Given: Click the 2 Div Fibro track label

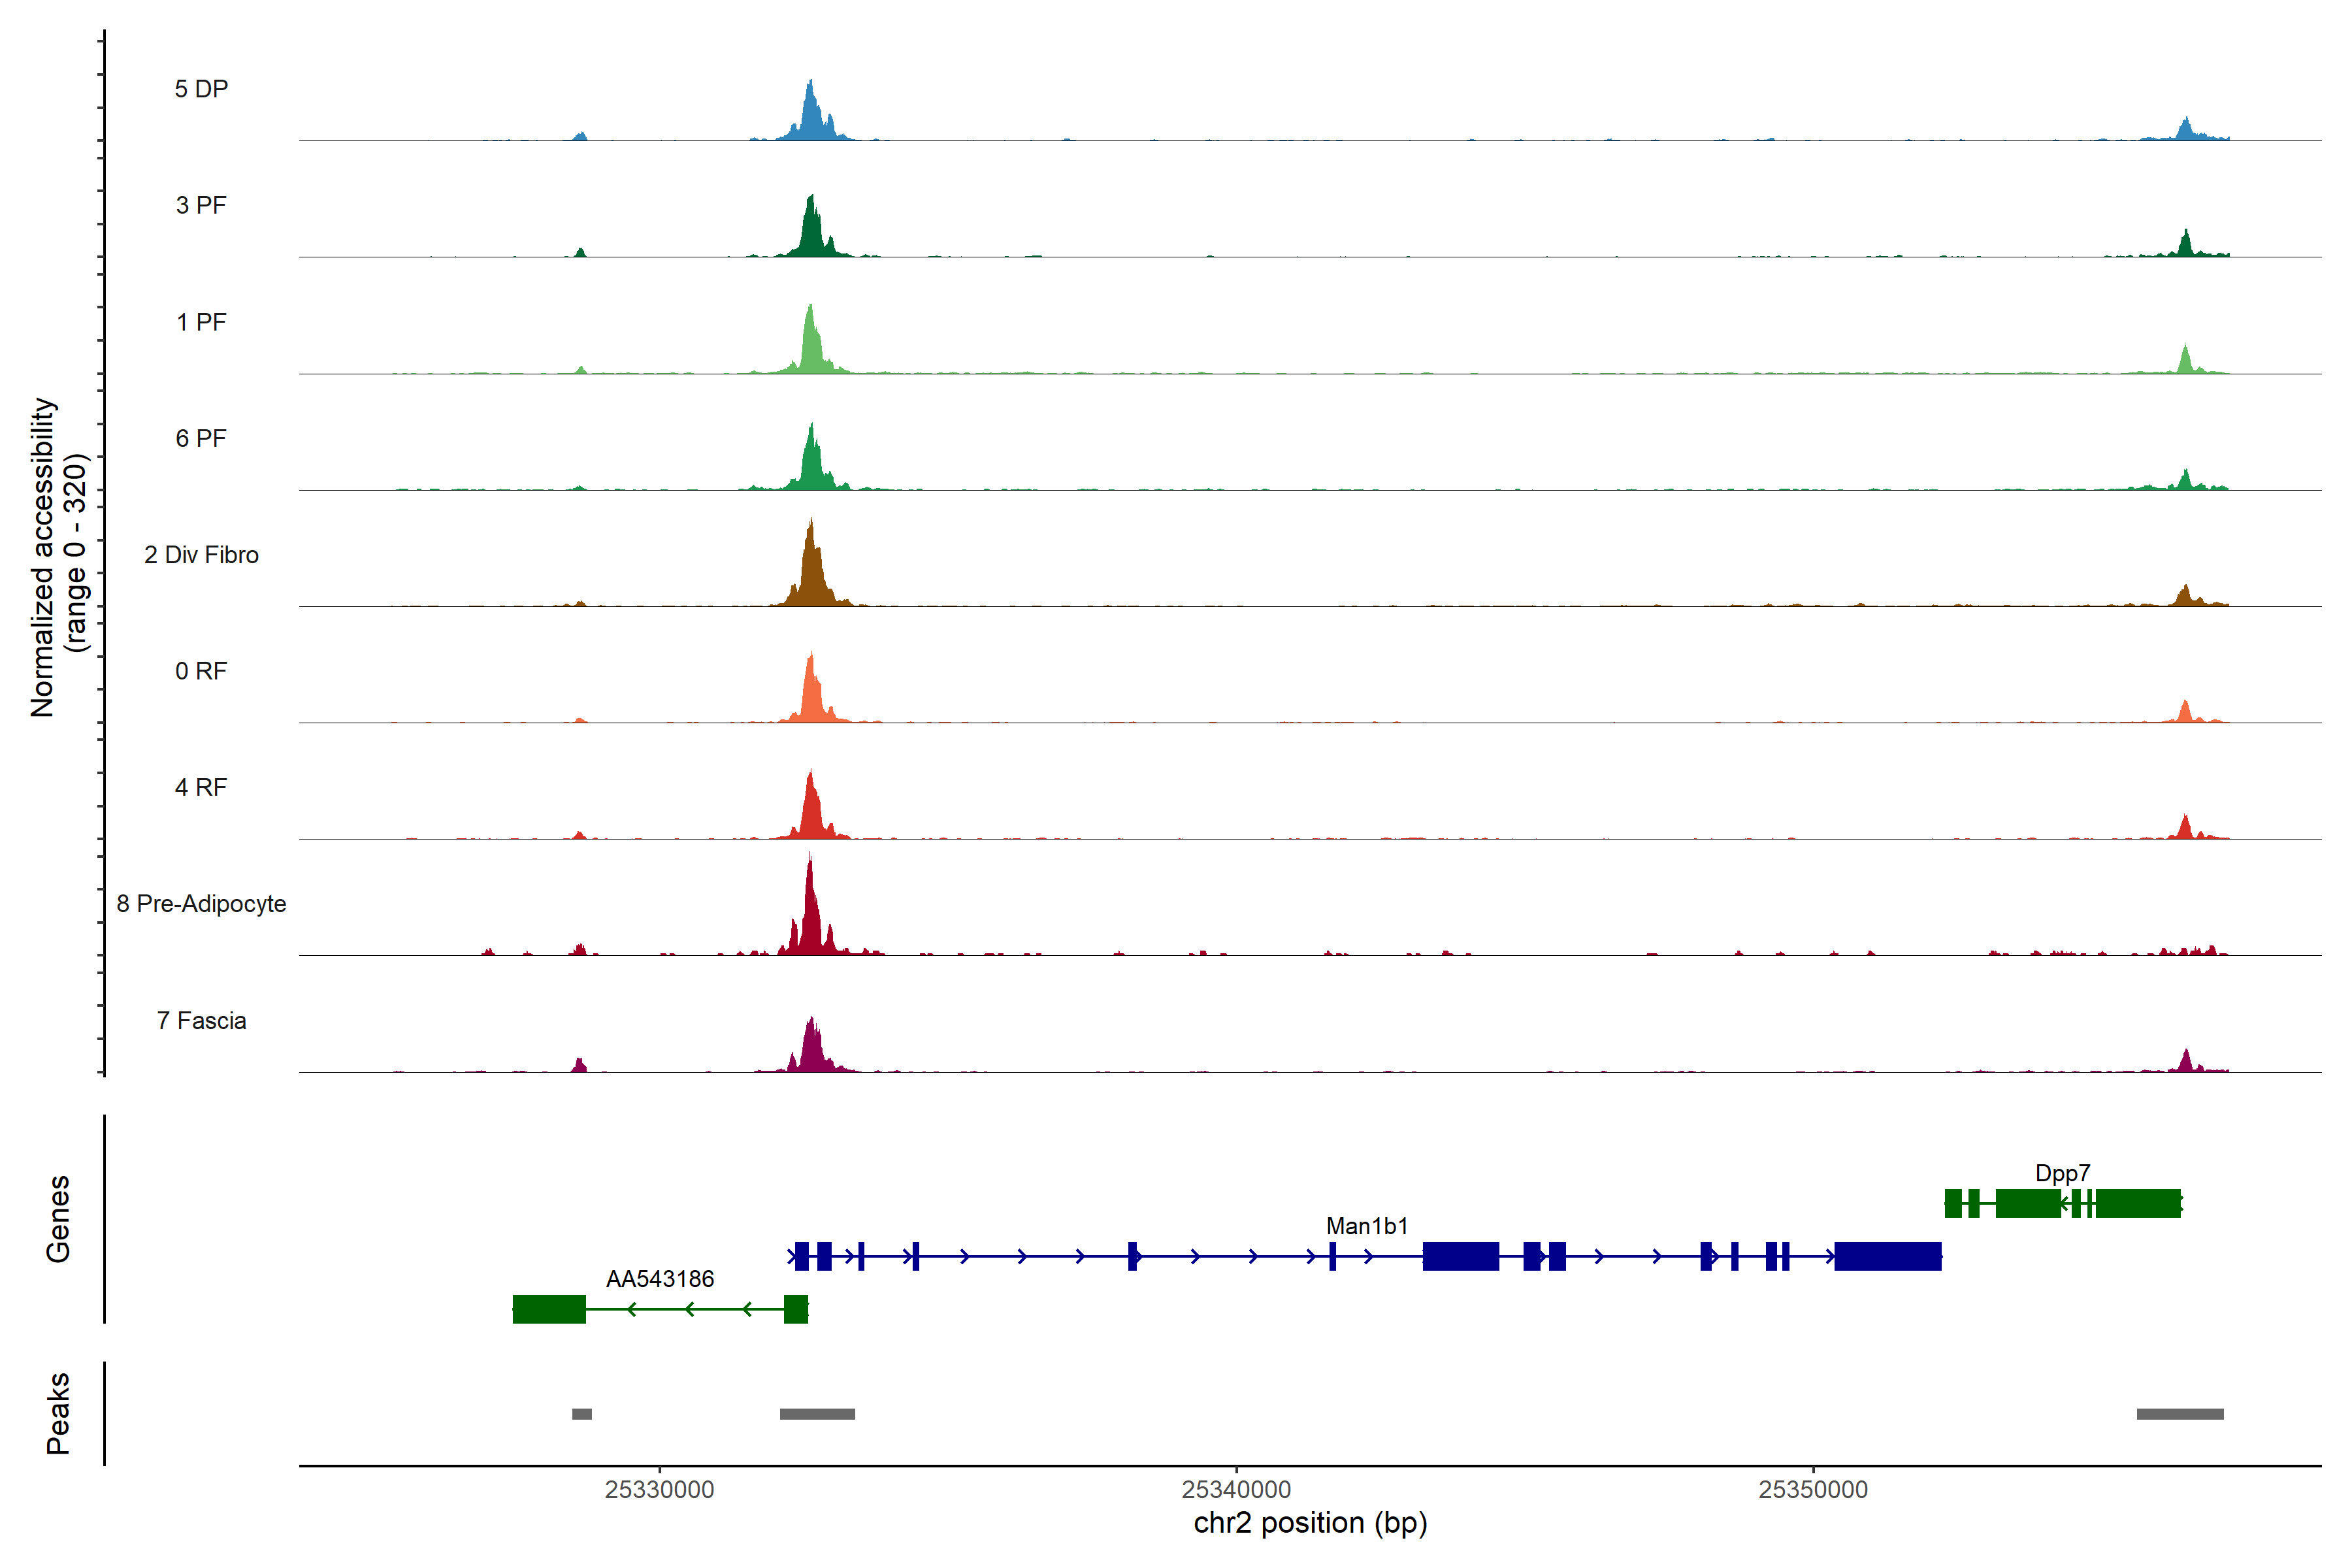Looking at the screenshot, I should tap(201, 555).
